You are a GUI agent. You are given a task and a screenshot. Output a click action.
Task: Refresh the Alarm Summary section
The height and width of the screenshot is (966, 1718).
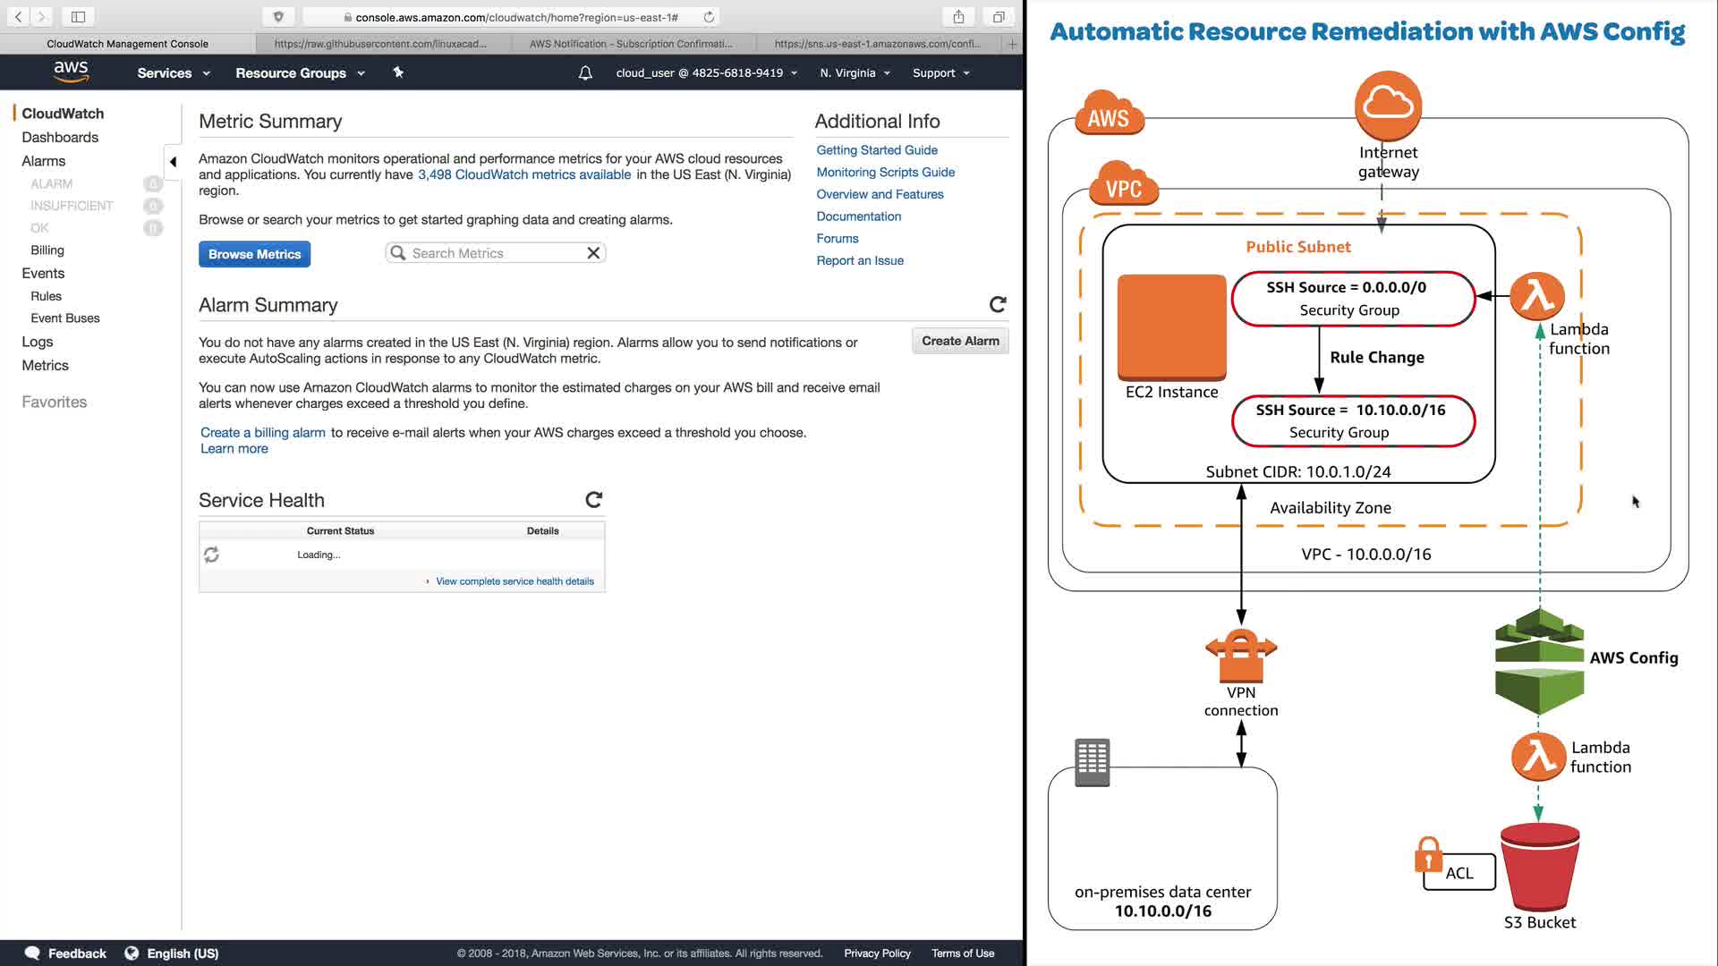(998, 305)
